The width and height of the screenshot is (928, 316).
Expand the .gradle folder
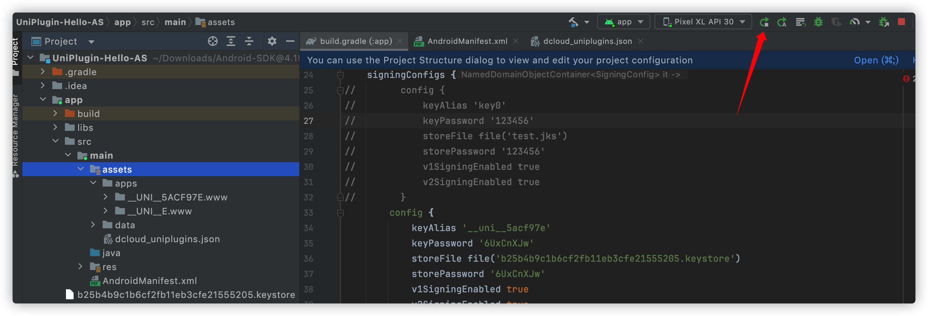coord(43,72)
